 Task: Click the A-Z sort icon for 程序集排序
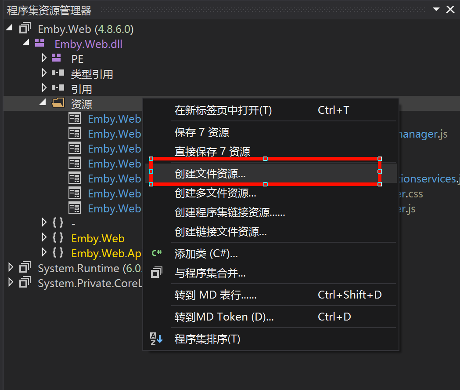157,339
